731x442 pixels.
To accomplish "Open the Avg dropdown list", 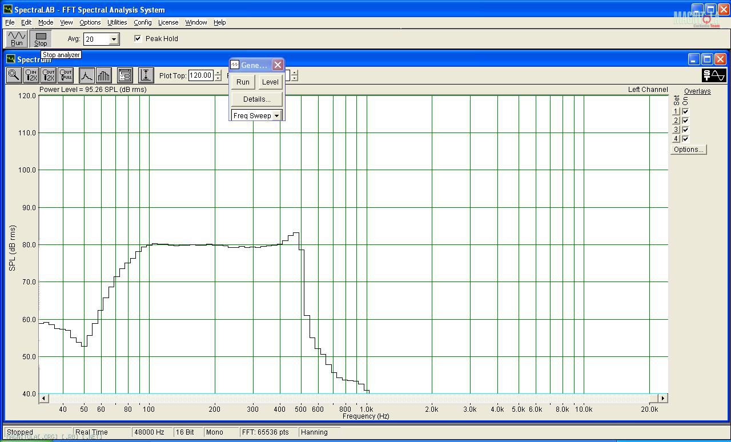I will click(114, 39).
